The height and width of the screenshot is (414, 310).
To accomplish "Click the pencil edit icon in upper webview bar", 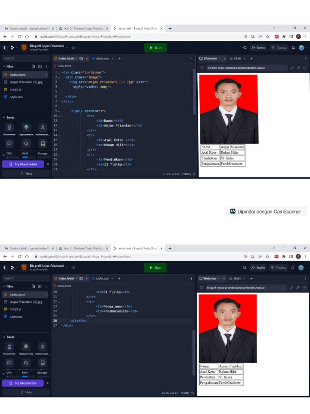I will pos(292,68).
